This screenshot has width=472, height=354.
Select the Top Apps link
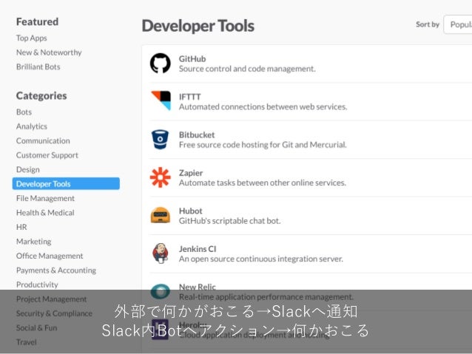pos(32,38)
